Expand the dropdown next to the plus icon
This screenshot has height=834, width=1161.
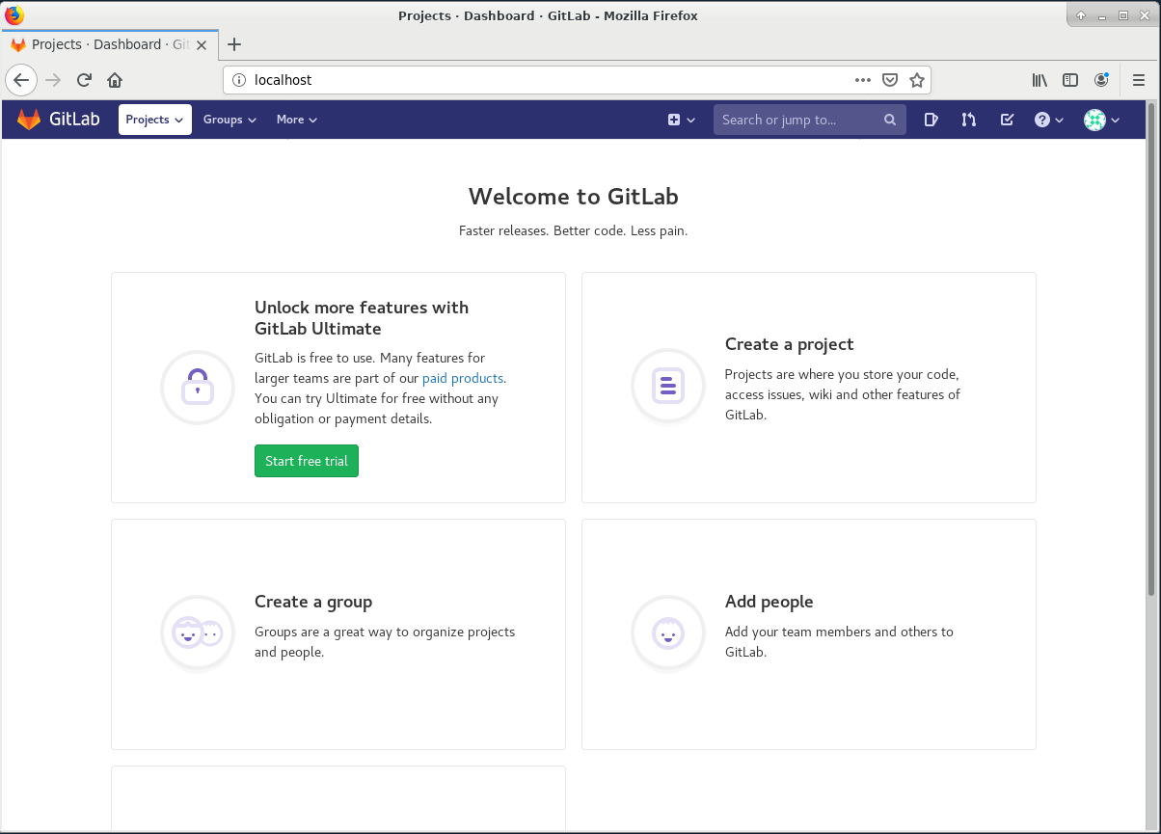(689, 120)
